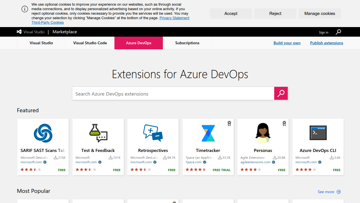This screenshot has width=360, height=203.
Task: Click FREE label on Personas card
Action: (x=282, y=170)
